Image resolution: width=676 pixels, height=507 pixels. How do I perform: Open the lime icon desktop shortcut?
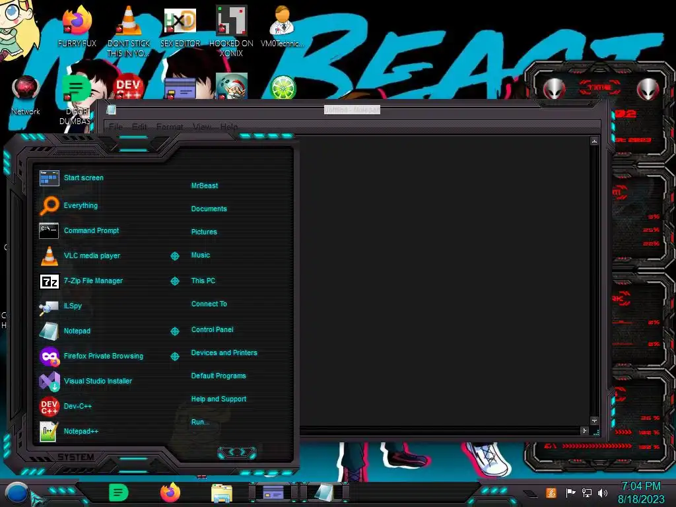[x=283, y=87]
